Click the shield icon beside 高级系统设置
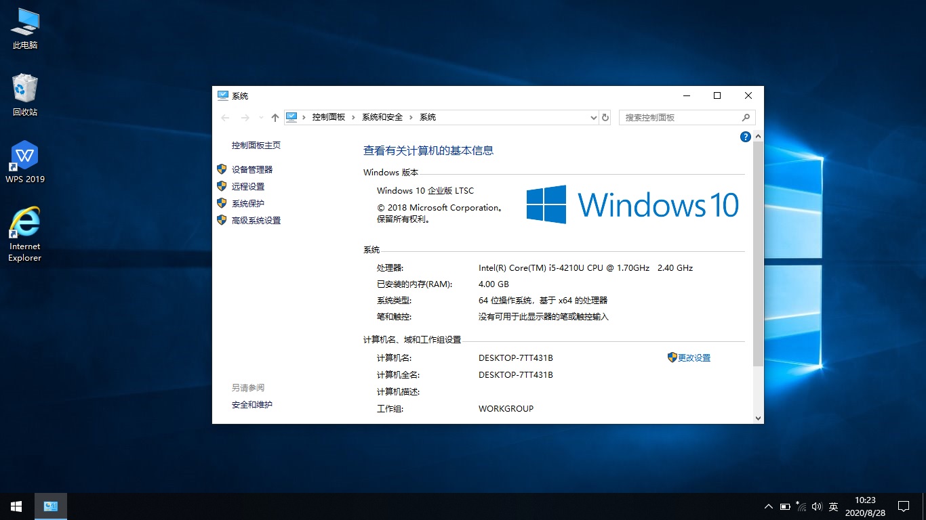The width and height of the screenshot is (926, 520). coord(222,220)
